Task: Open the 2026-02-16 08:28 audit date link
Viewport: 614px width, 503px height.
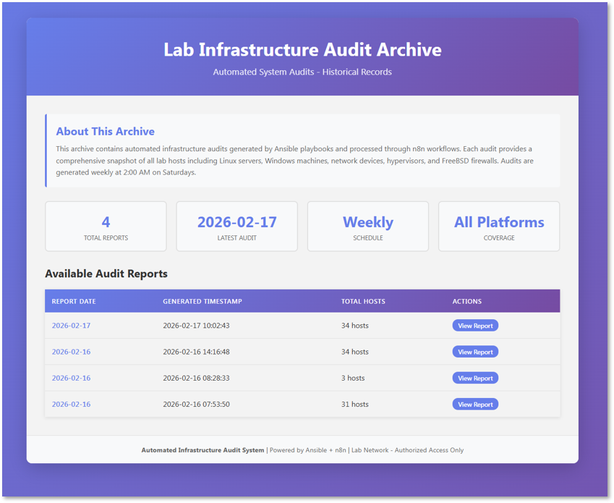Action: click(71, 377)
